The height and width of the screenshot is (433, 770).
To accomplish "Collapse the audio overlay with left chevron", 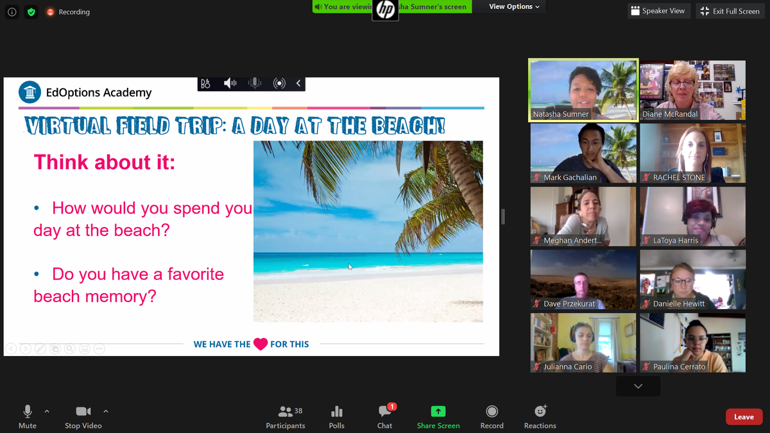I will [x=298, y=83].
